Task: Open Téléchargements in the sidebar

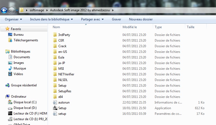Action: pos(26,40)
